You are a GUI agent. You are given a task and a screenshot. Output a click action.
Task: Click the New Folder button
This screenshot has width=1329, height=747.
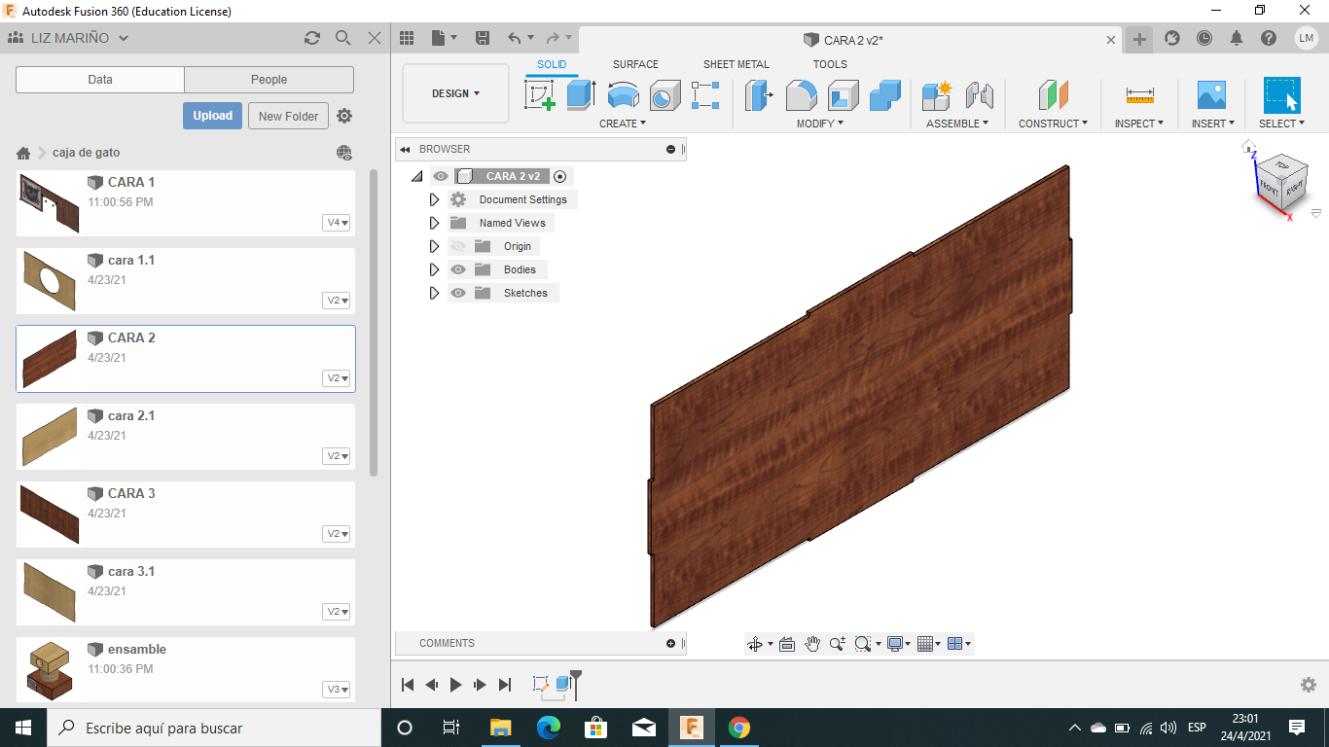(x=289, y=116)
